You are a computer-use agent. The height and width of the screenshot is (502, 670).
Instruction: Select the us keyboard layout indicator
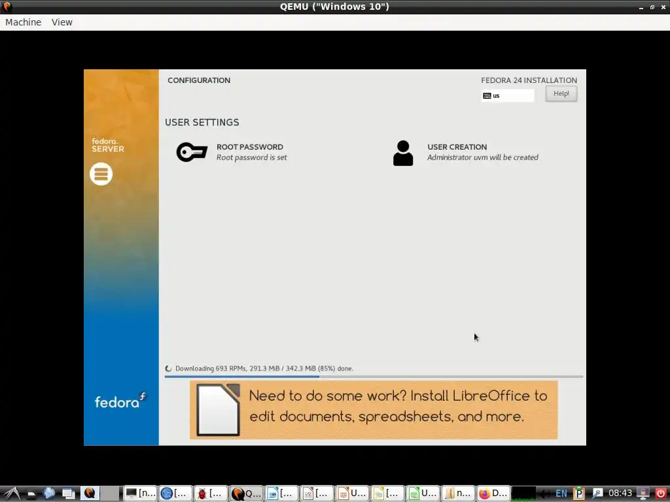(508, 95)
